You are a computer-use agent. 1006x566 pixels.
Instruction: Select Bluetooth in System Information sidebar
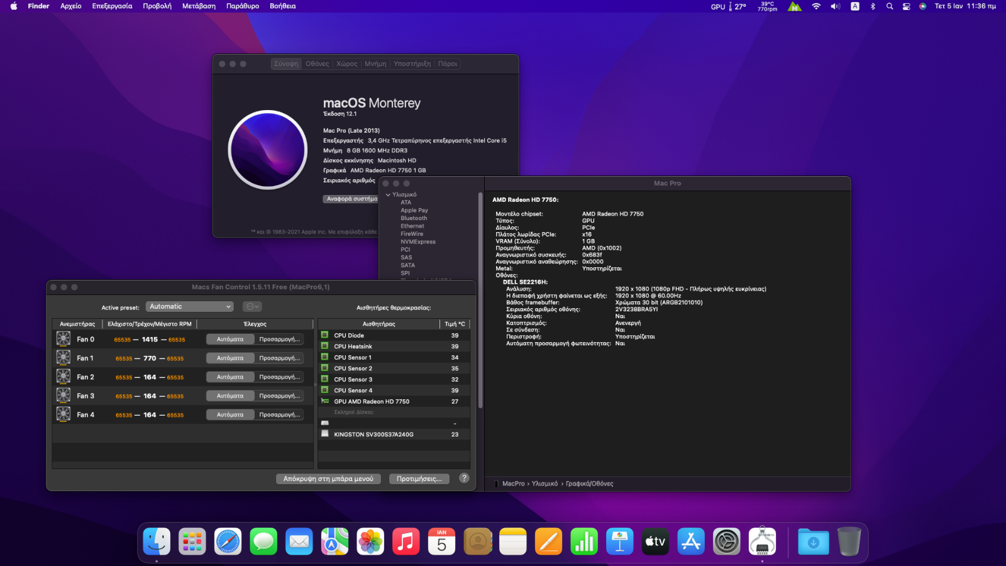click(x=414, y=218)
